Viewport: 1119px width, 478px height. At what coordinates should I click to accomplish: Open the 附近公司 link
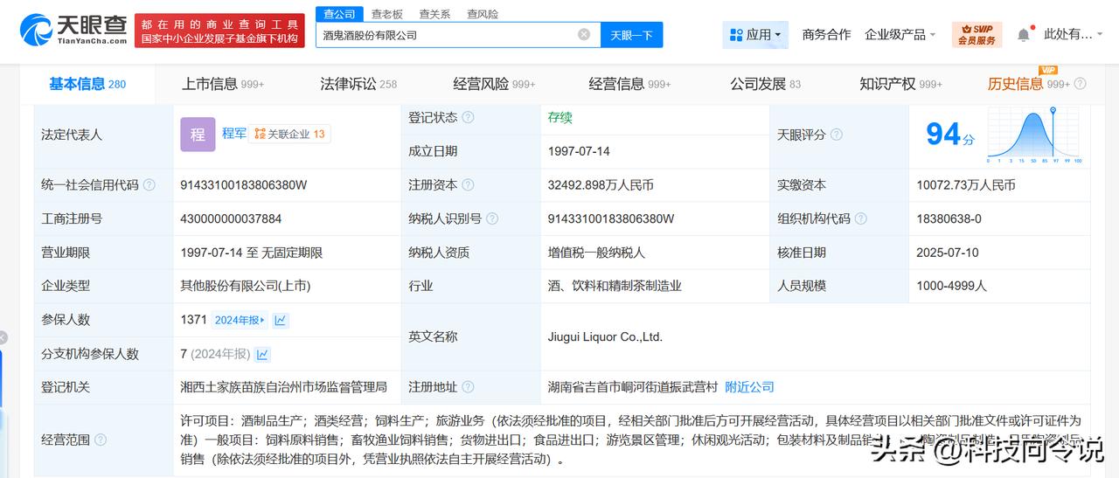click(x=749, y=387)
